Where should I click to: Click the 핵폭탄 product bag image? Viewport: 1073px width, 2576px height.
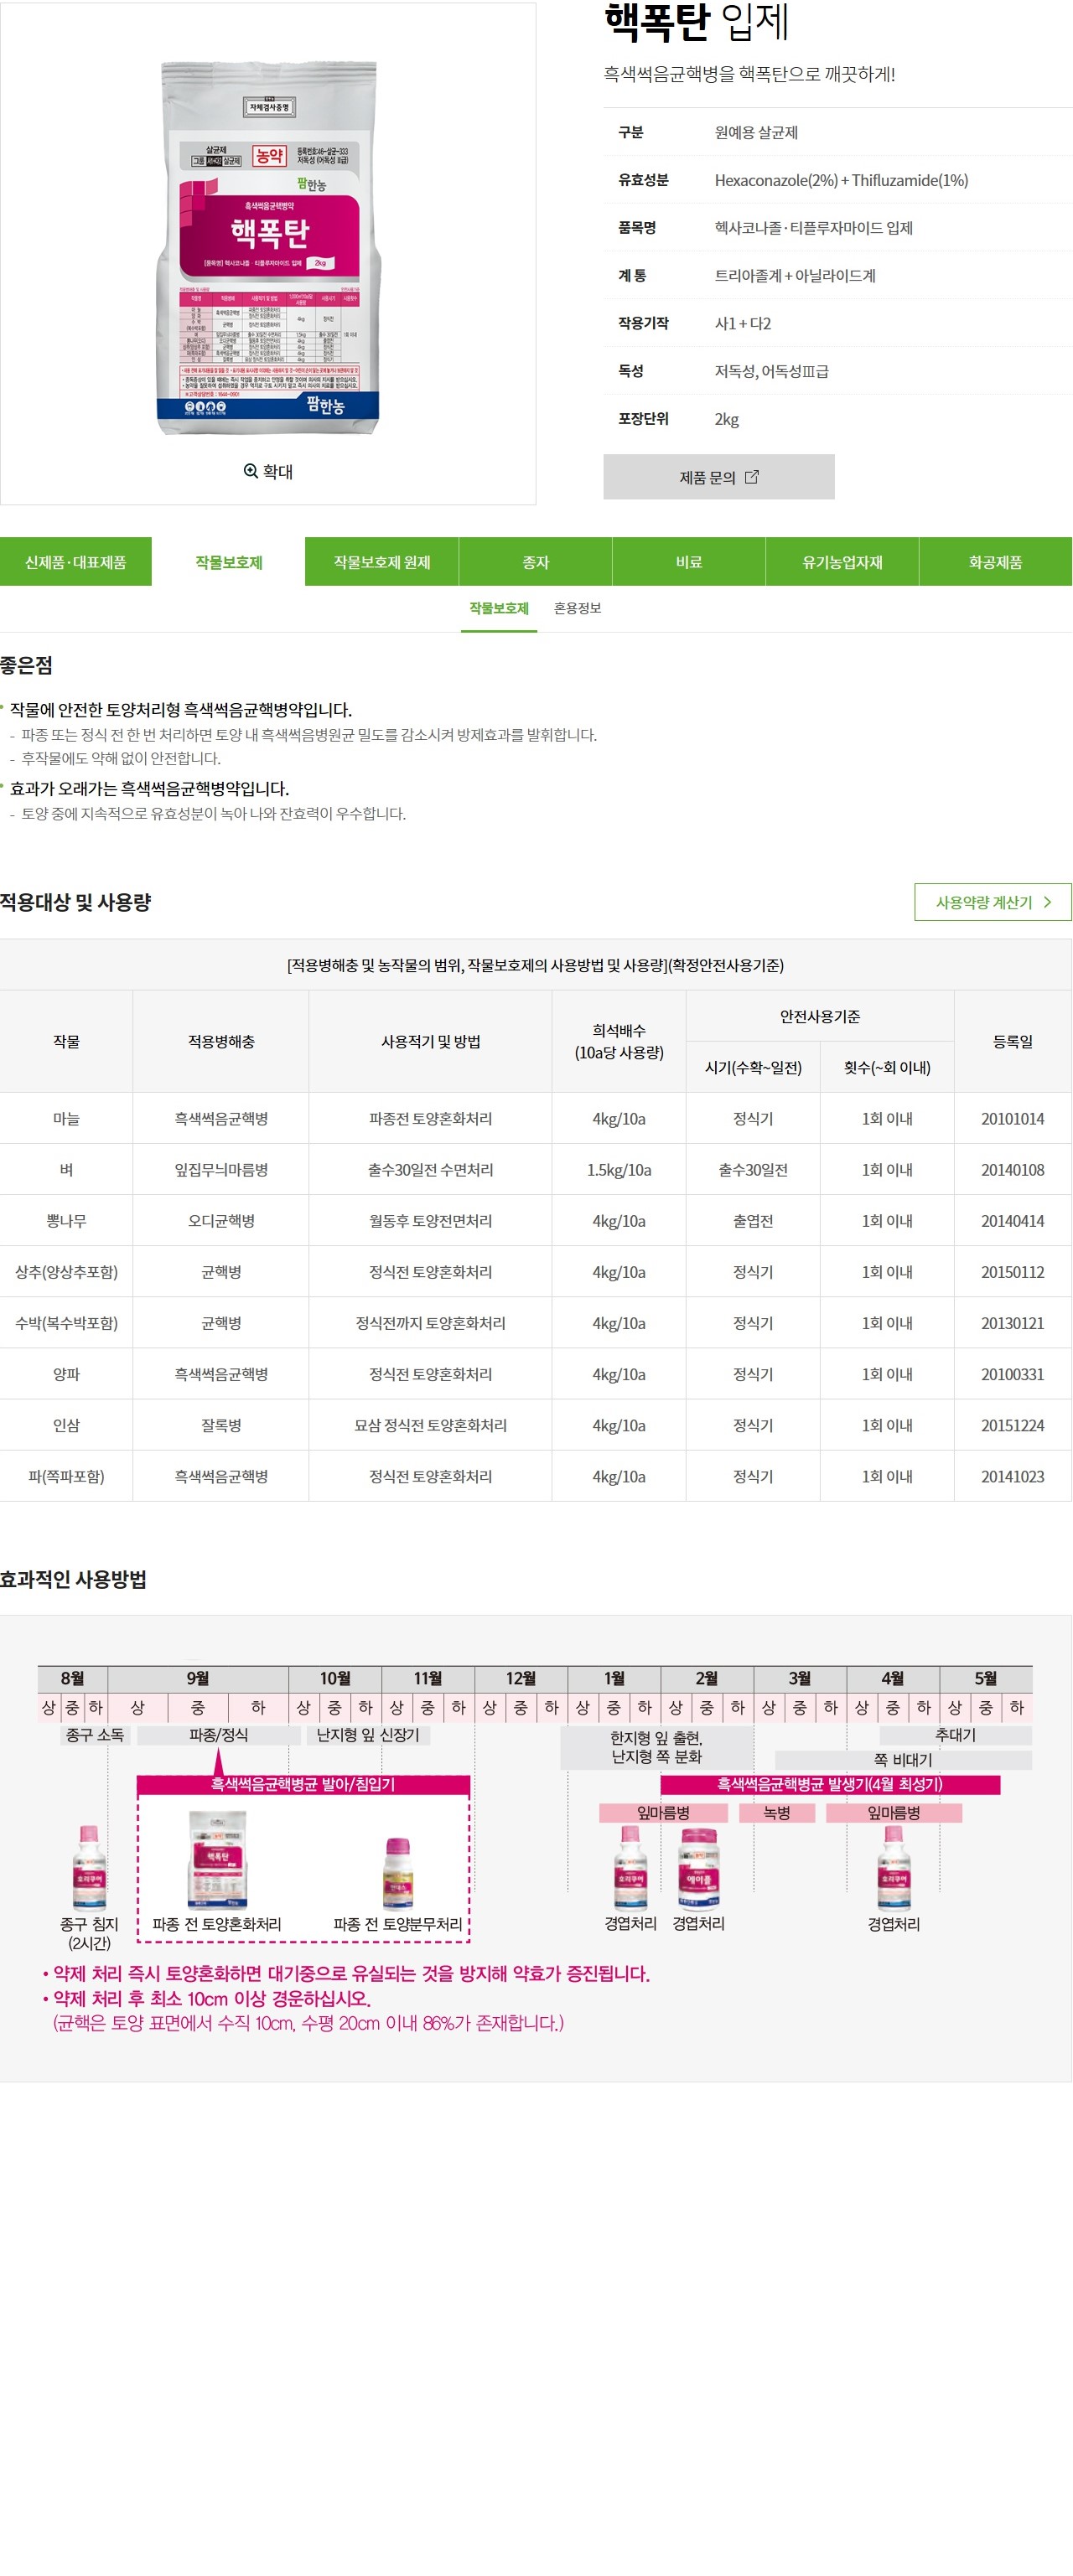[x=268, y=248]
